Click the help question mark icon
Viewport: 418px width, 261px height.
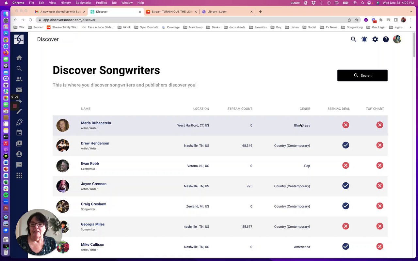click(x=386, y=39)
